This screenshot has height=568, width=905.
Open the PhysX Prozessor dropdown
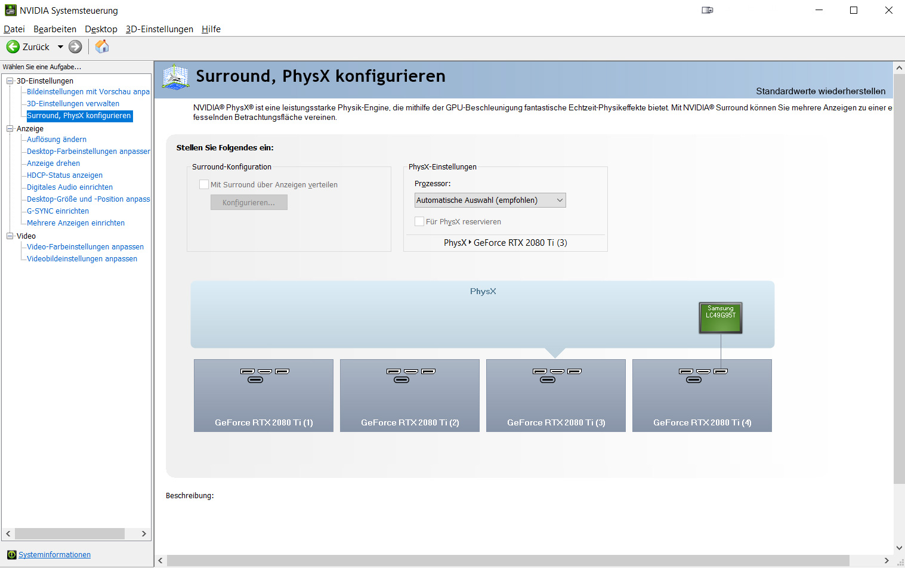[490, 200]
